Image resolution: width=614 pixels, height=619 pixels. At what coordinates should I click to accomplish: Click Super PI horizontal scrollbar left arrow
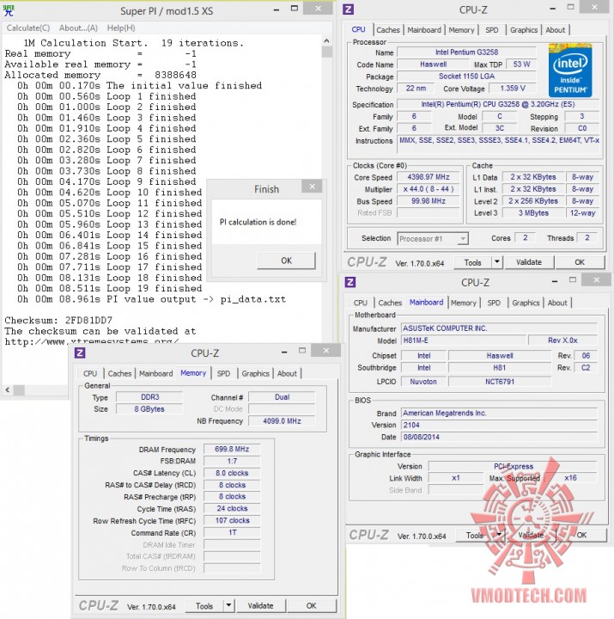[x=8, y=390]
